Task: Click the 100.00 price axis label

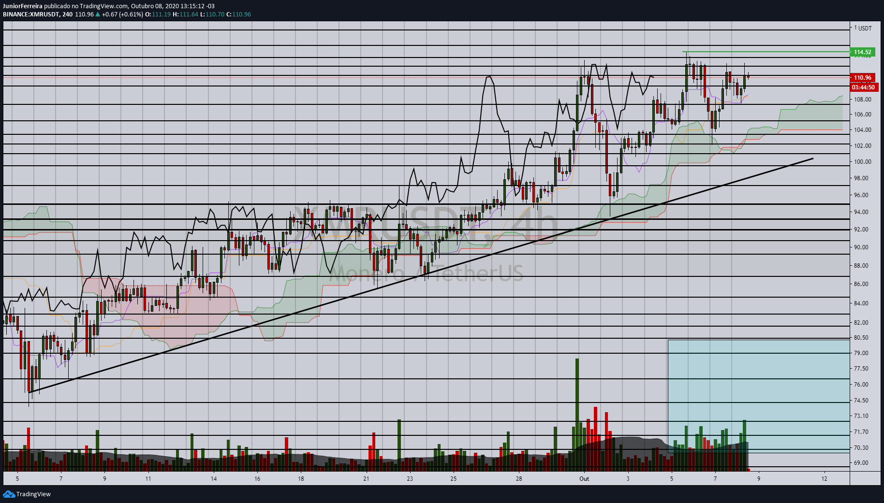Action: (862, 162)
